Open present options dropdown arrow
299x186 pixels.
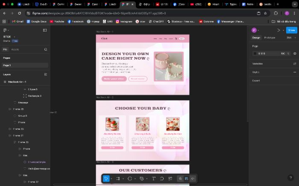tap(283, 30)
